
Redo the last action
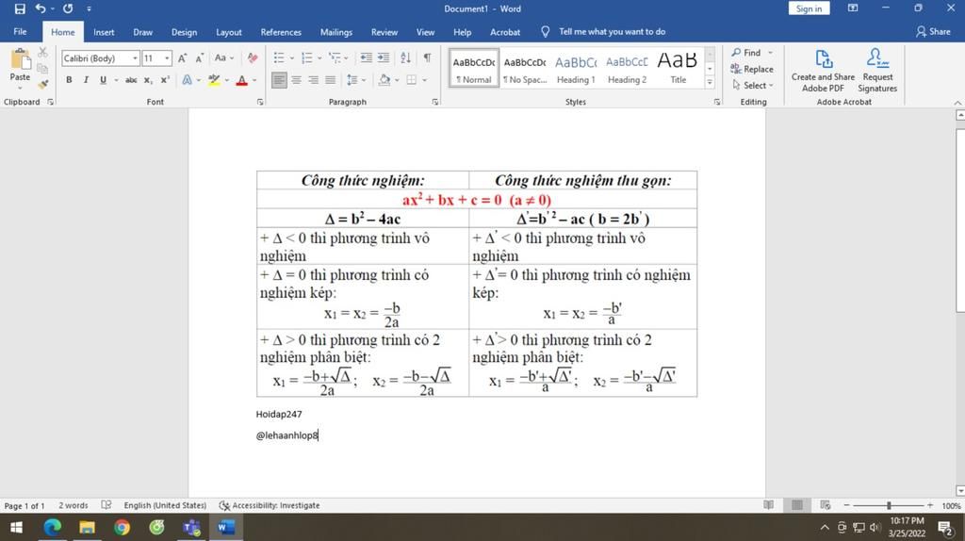(x=68, y=8)
